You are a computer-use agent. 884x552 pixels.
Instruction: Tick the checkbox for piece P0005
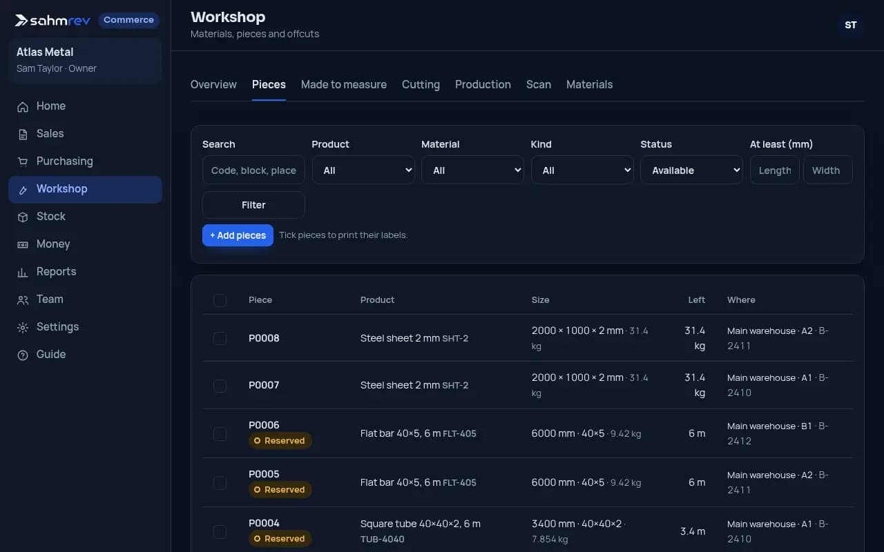point(220,482)
